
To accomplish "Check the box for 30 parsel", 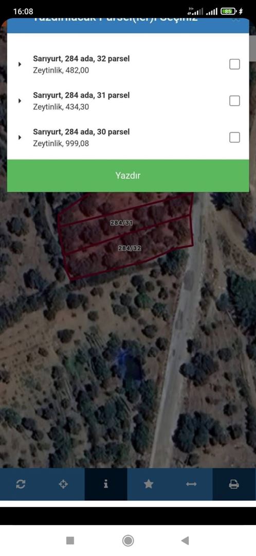I will click(x=234, y=137).
